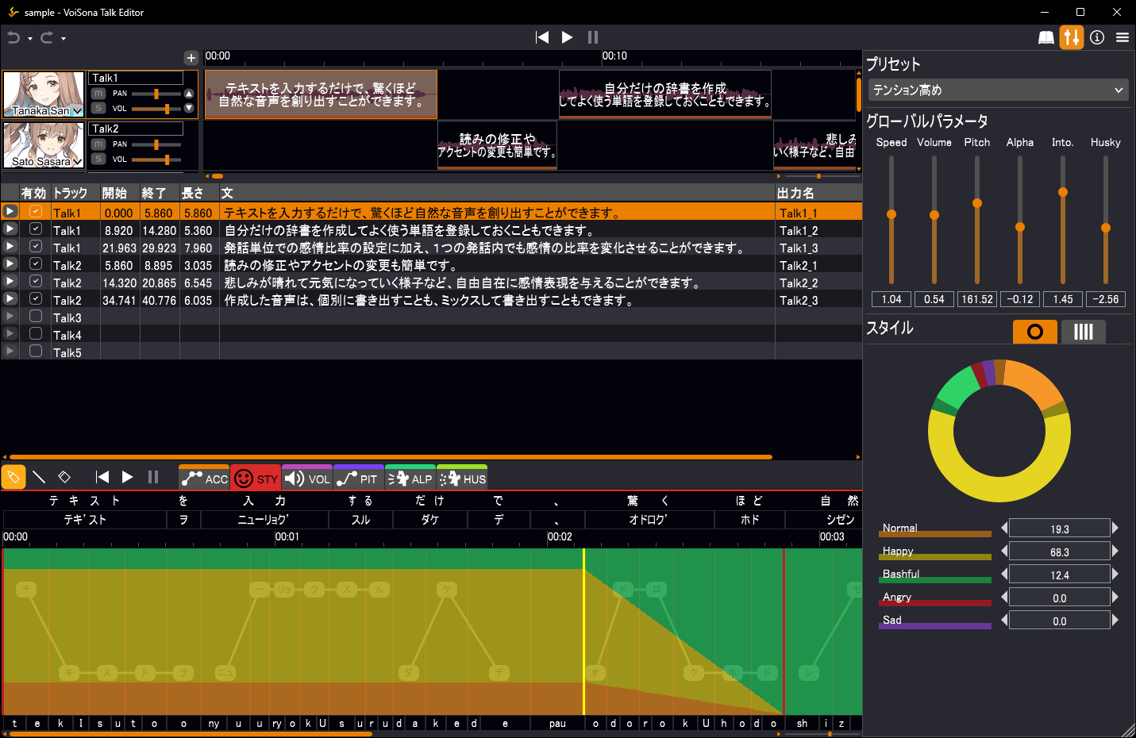Select the line draw tool
The height and width of the screenshot is (738, 1136).
tap(39, 477)
